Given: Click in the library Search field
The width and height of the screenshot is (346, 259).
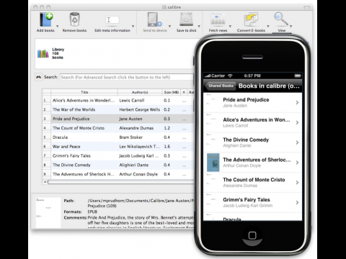Looking at the screenshot, I should 127,77.
